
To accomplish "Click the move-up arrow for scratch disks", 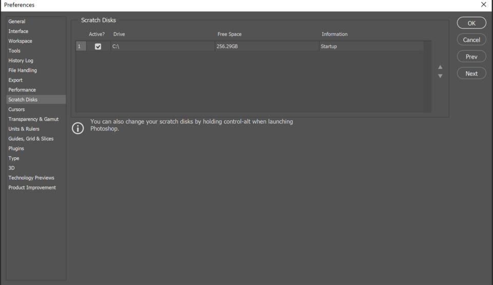I will click(x=440, y=67).
